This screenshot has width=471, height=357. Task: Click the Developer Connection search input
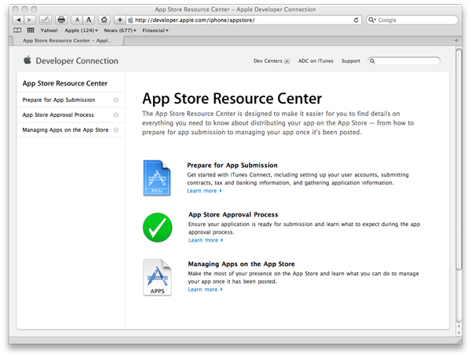pos(404,61)
